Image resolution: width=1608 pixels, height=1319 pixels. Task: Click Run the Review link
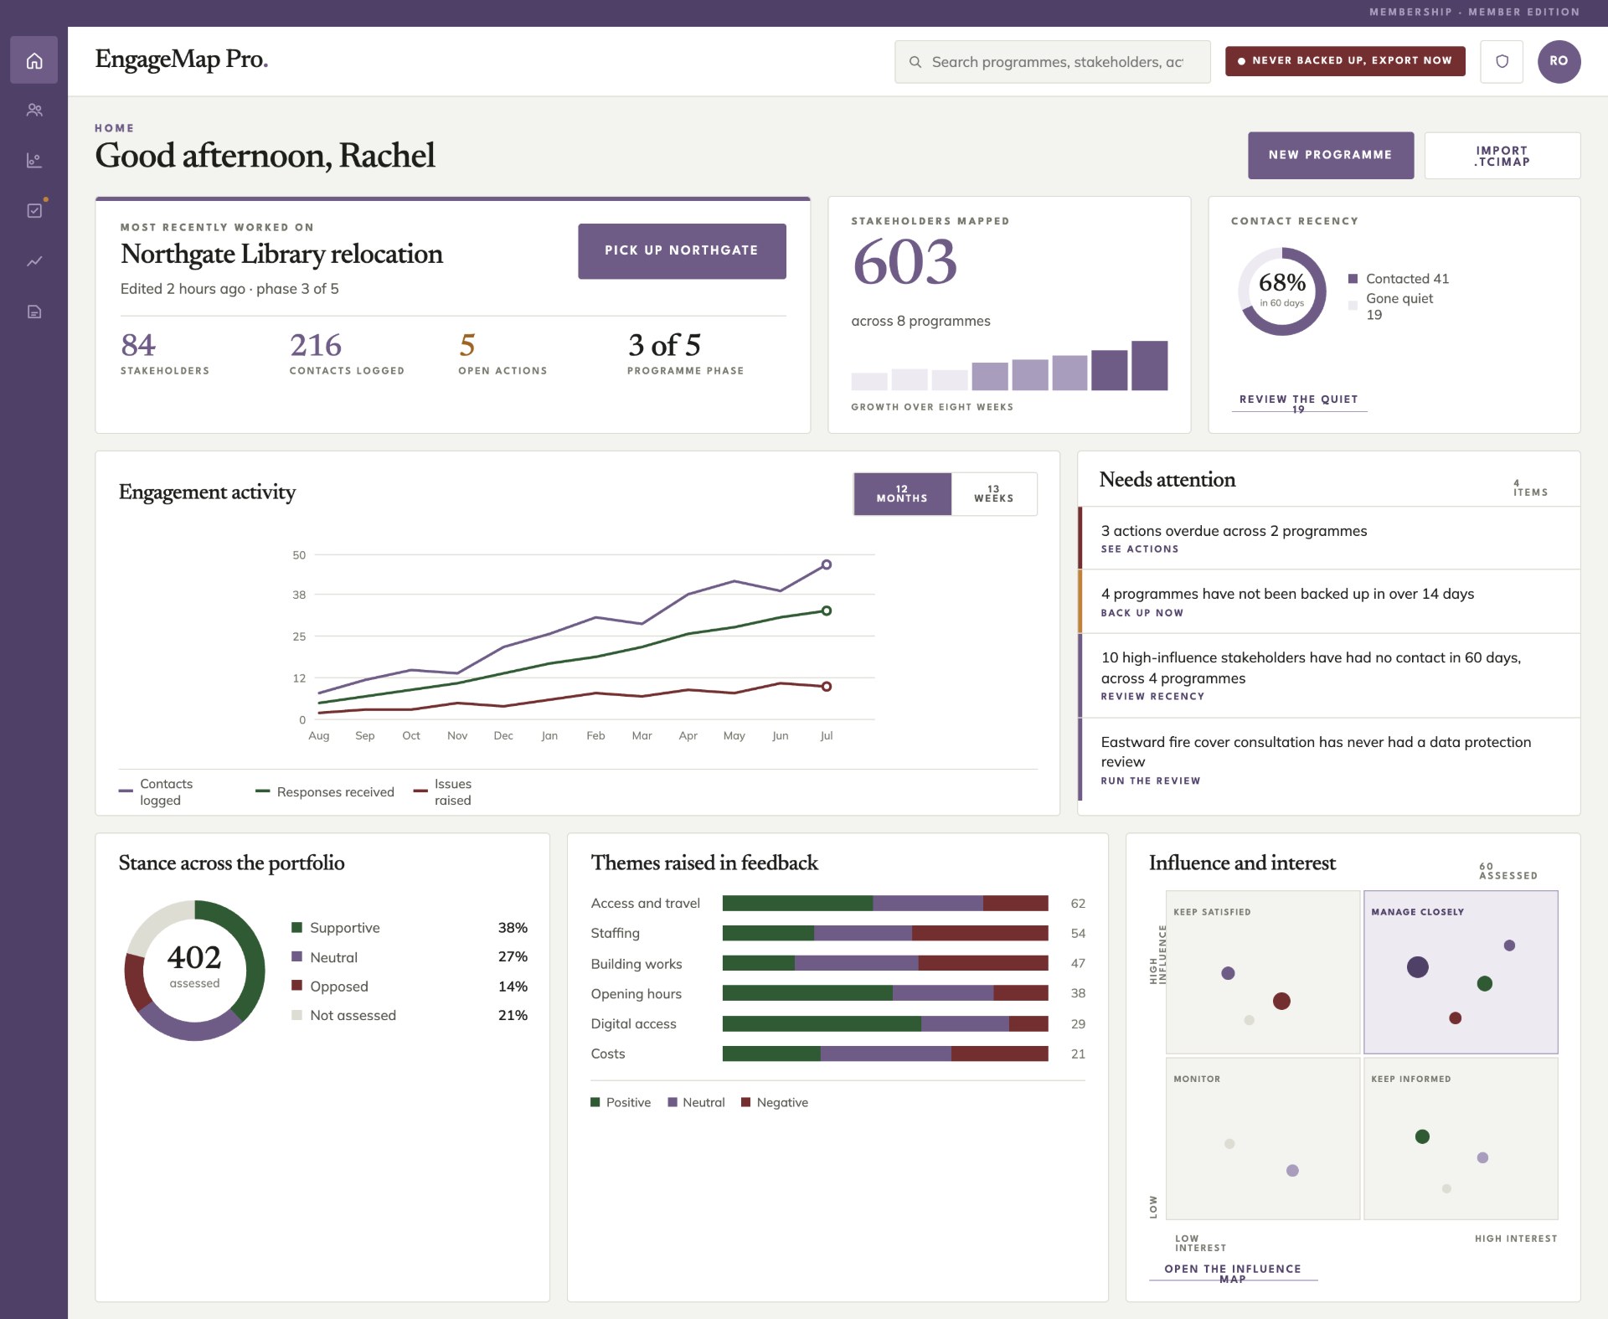click(x=1151, y=781)
